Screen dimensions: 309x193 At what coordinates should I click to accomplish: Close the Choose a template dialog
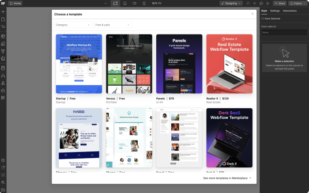coord(252,14)
